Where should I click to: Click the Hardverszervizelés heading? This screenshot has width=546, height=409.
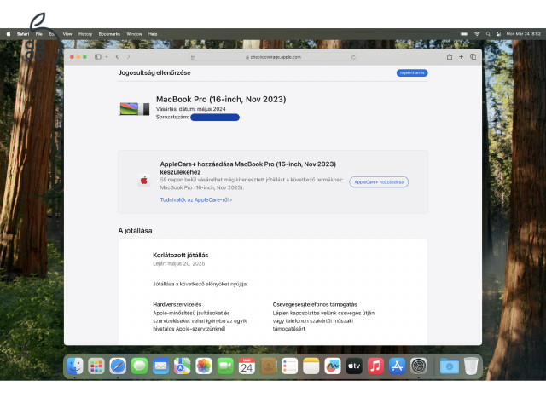177,304
